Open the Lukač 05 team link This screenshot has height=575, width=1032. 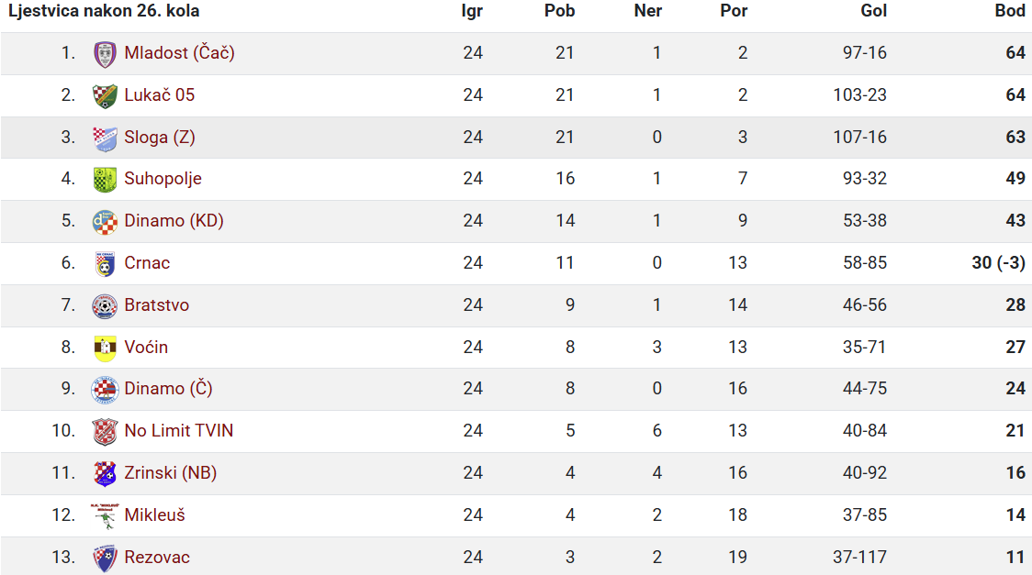point(159,95)
